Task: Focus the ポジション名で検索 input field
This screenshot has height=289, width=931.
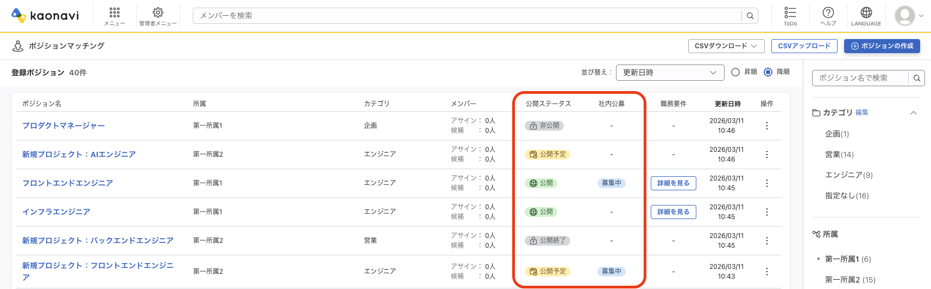Action: click(x=860, y=78)
